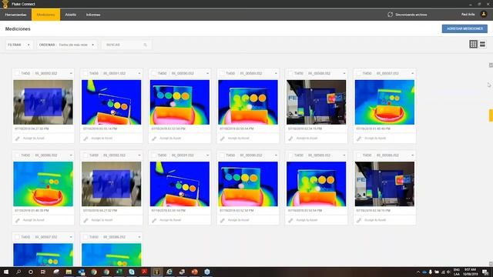Click wrench icon on top-row IR_00088 card
Screen dimensions: 493x277
[x=291, y=138]
